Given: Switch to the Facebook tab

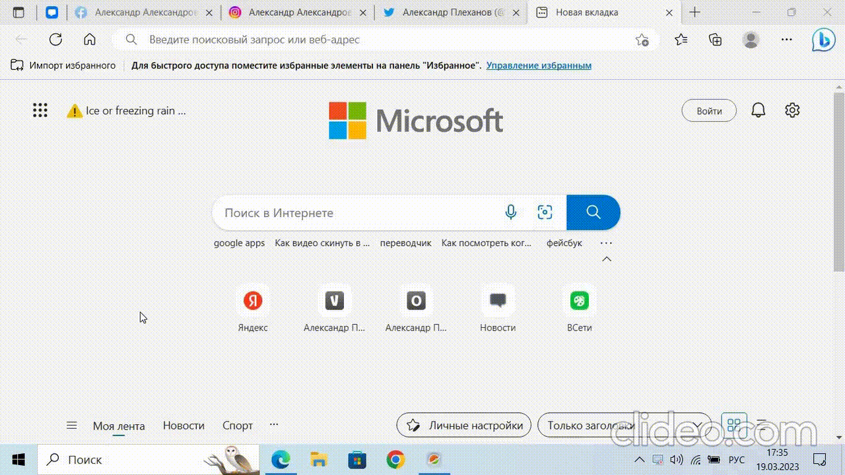Looking at the screenshot, I should pos(144,13).
